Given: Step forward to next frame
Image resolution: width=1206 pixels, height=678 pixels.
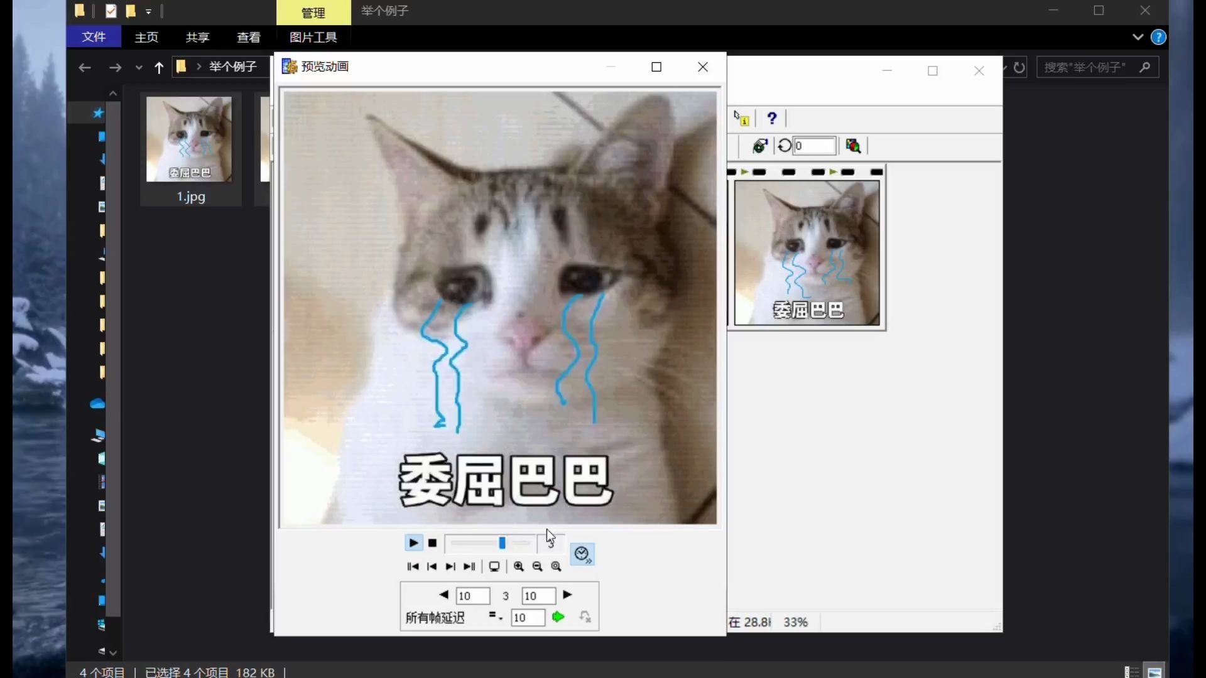Looking at the screenshot, I should pyautogui.click(x=450, y=566).
